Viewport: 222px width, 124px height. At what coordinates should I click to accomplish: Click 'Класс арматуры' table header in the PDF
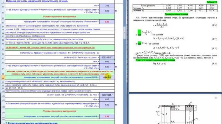coord(148,6)
